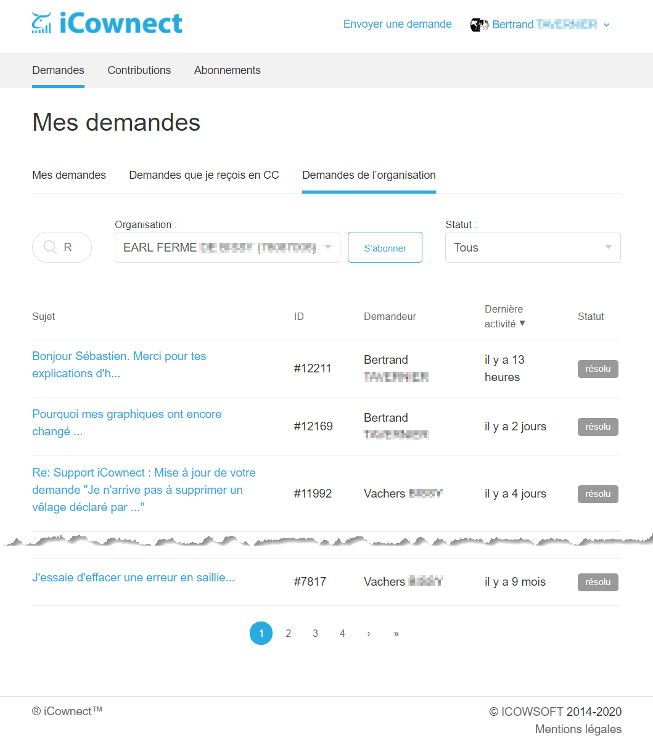
Task: Select Demandes de l'organisation tab
Action: 369,175
